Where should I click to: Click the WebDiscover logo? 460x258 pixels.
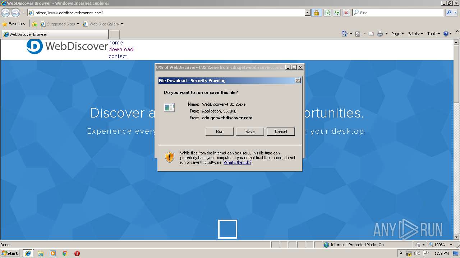coord(67,47)
